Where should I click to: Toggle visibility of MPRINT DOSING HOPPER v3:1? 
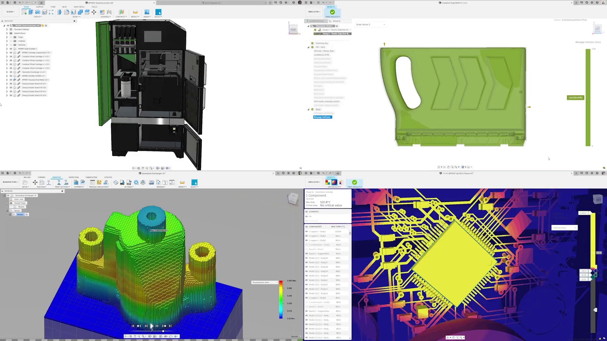pyautogui.click(x=11, y=76)
